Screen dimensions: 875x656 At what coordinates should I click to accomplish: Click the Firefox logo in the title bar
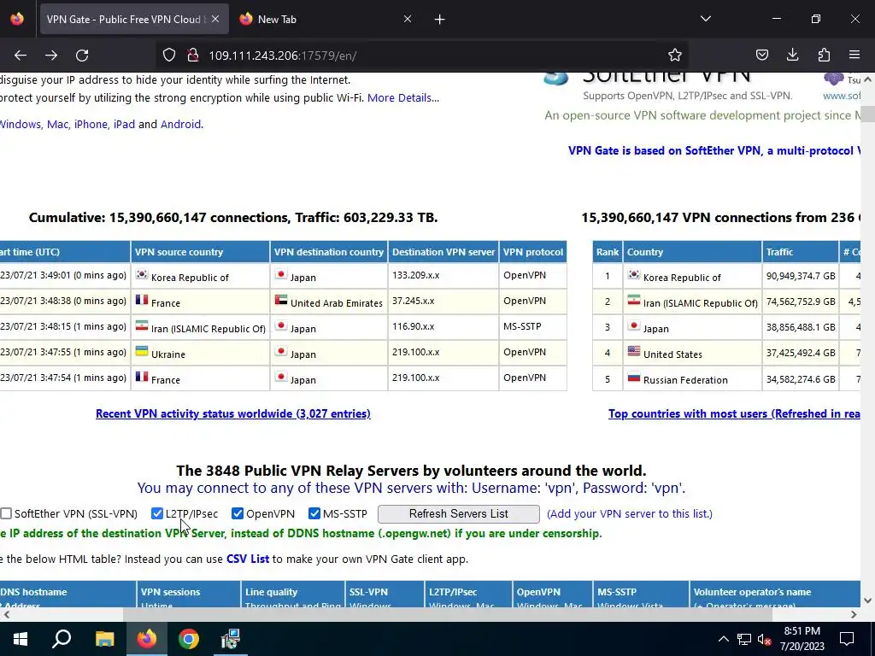[17, 19]
